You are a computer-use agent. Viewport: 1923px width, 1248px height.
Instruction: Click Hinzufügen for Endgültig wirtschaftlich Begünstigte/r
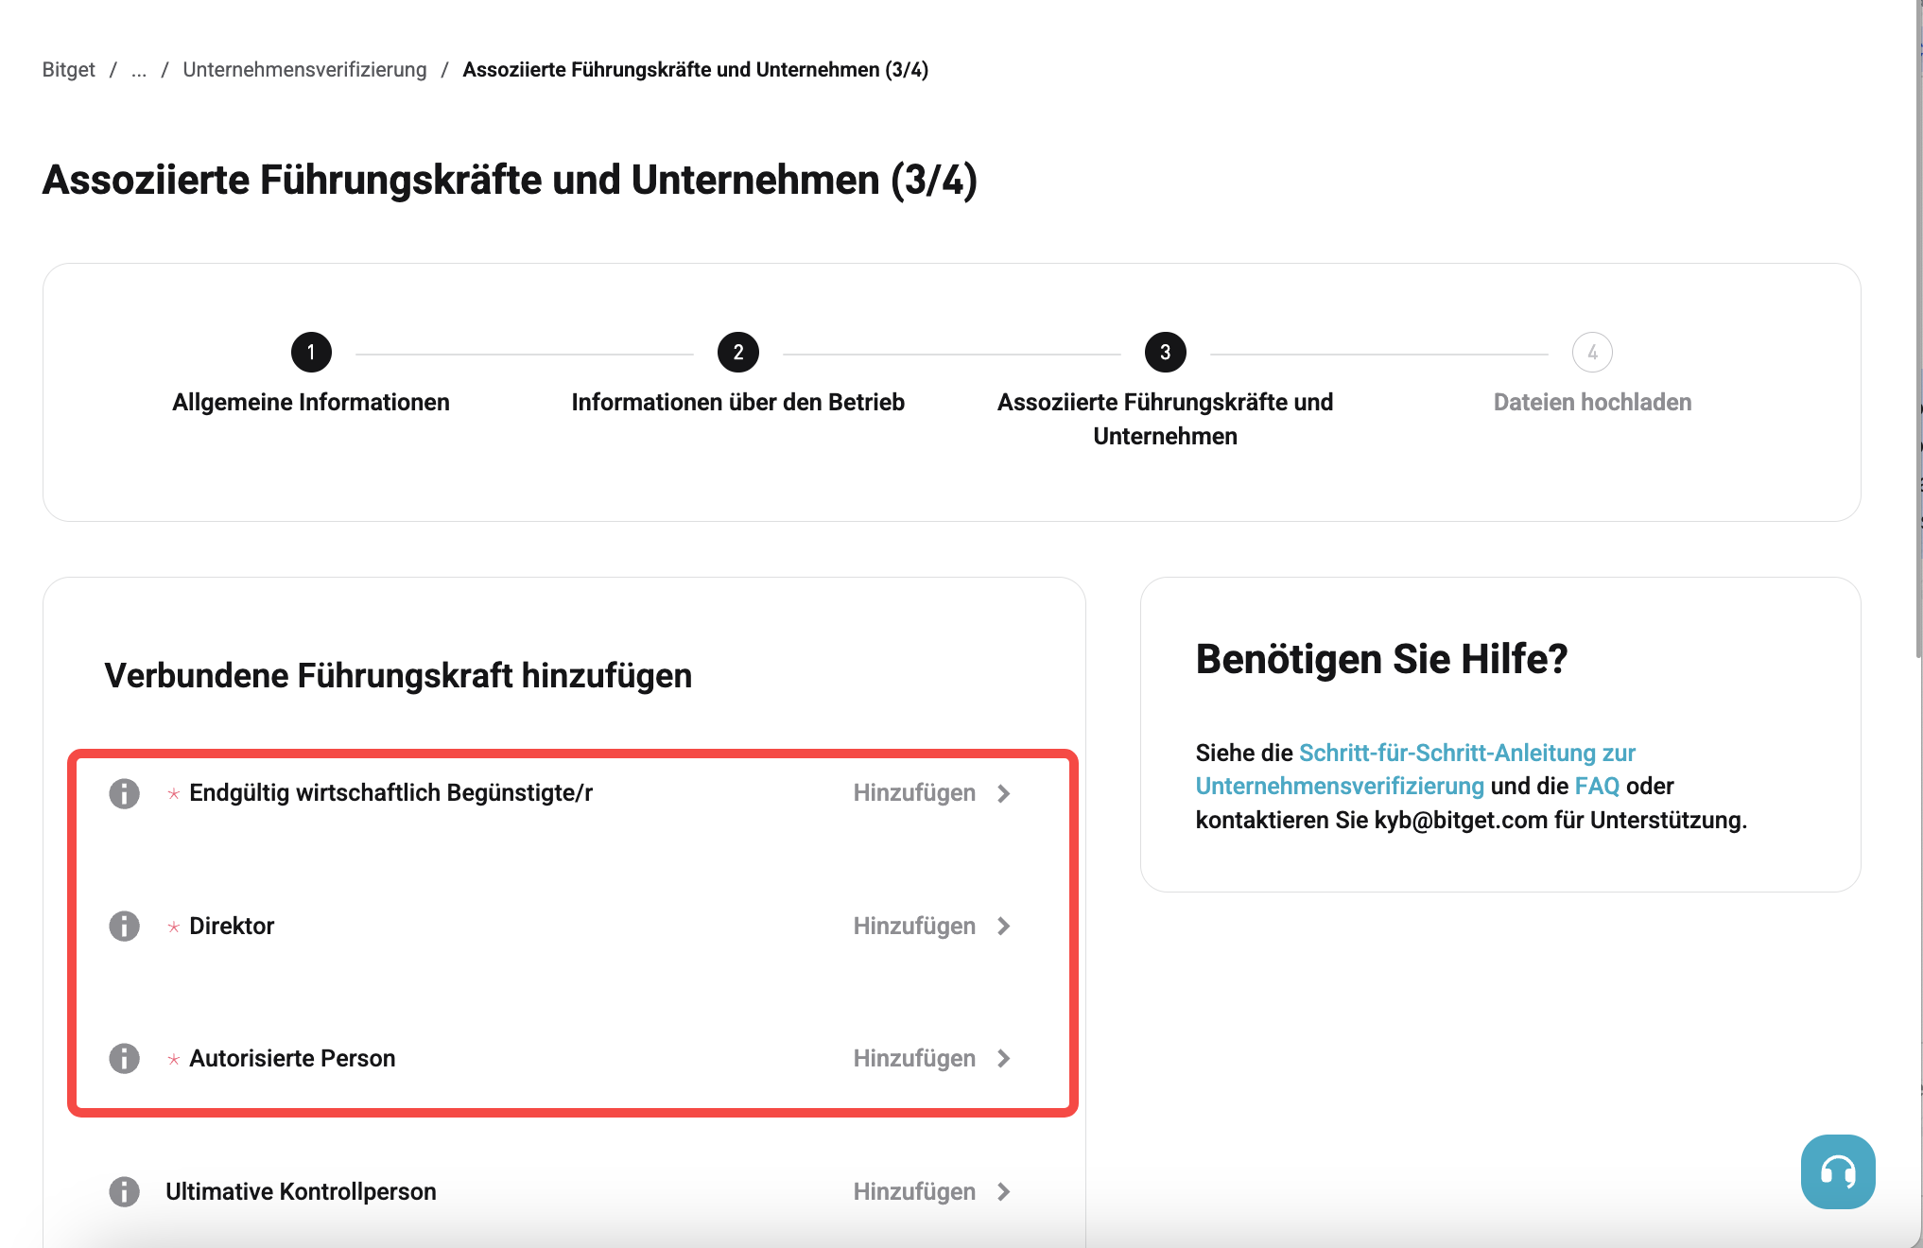pos(914,793)
